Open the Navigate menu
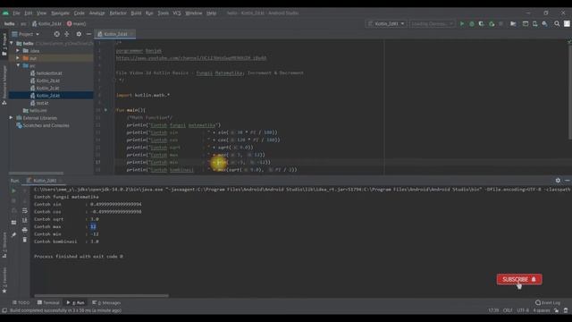Image resolution: width=572 pixels, height=322 pixels. point(60,13)
